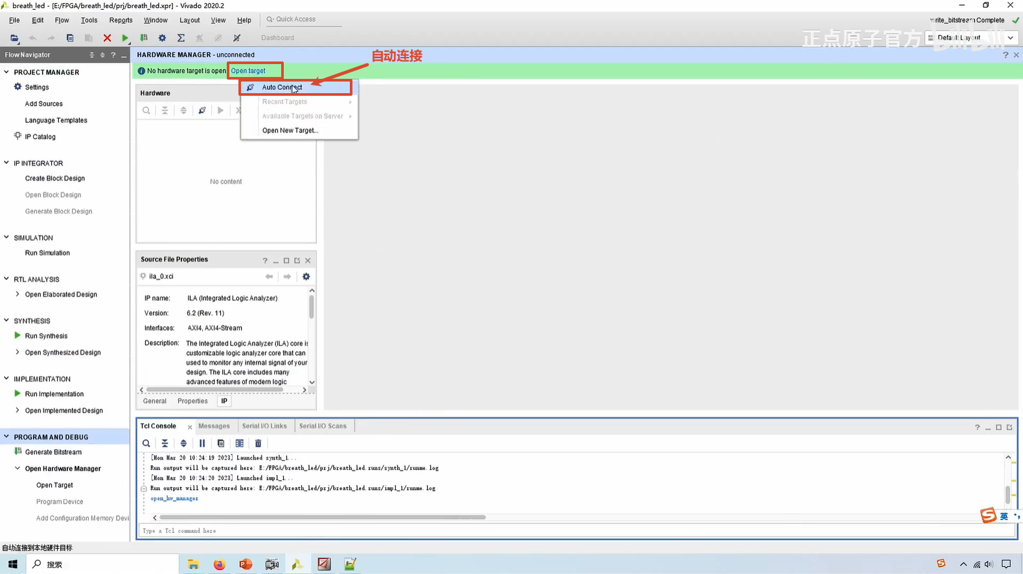Viewport: 1023px width, 574px height.
Task: Click the Sigma reports toolbar icon
Action: (181, 38)
